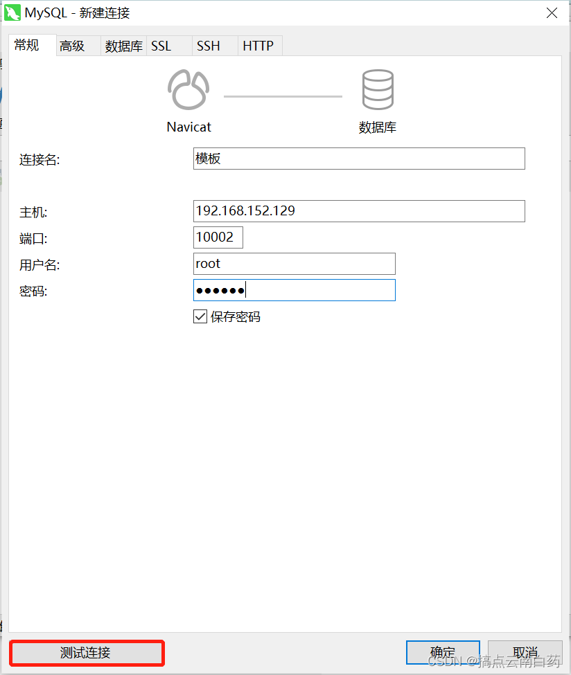Click the Navicat logo icon
The image size is (571, 675).
point(188,89)
